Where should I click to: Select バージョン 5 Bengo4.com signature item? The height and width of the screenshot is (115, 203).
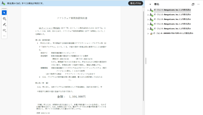click(x=170, y=29)
